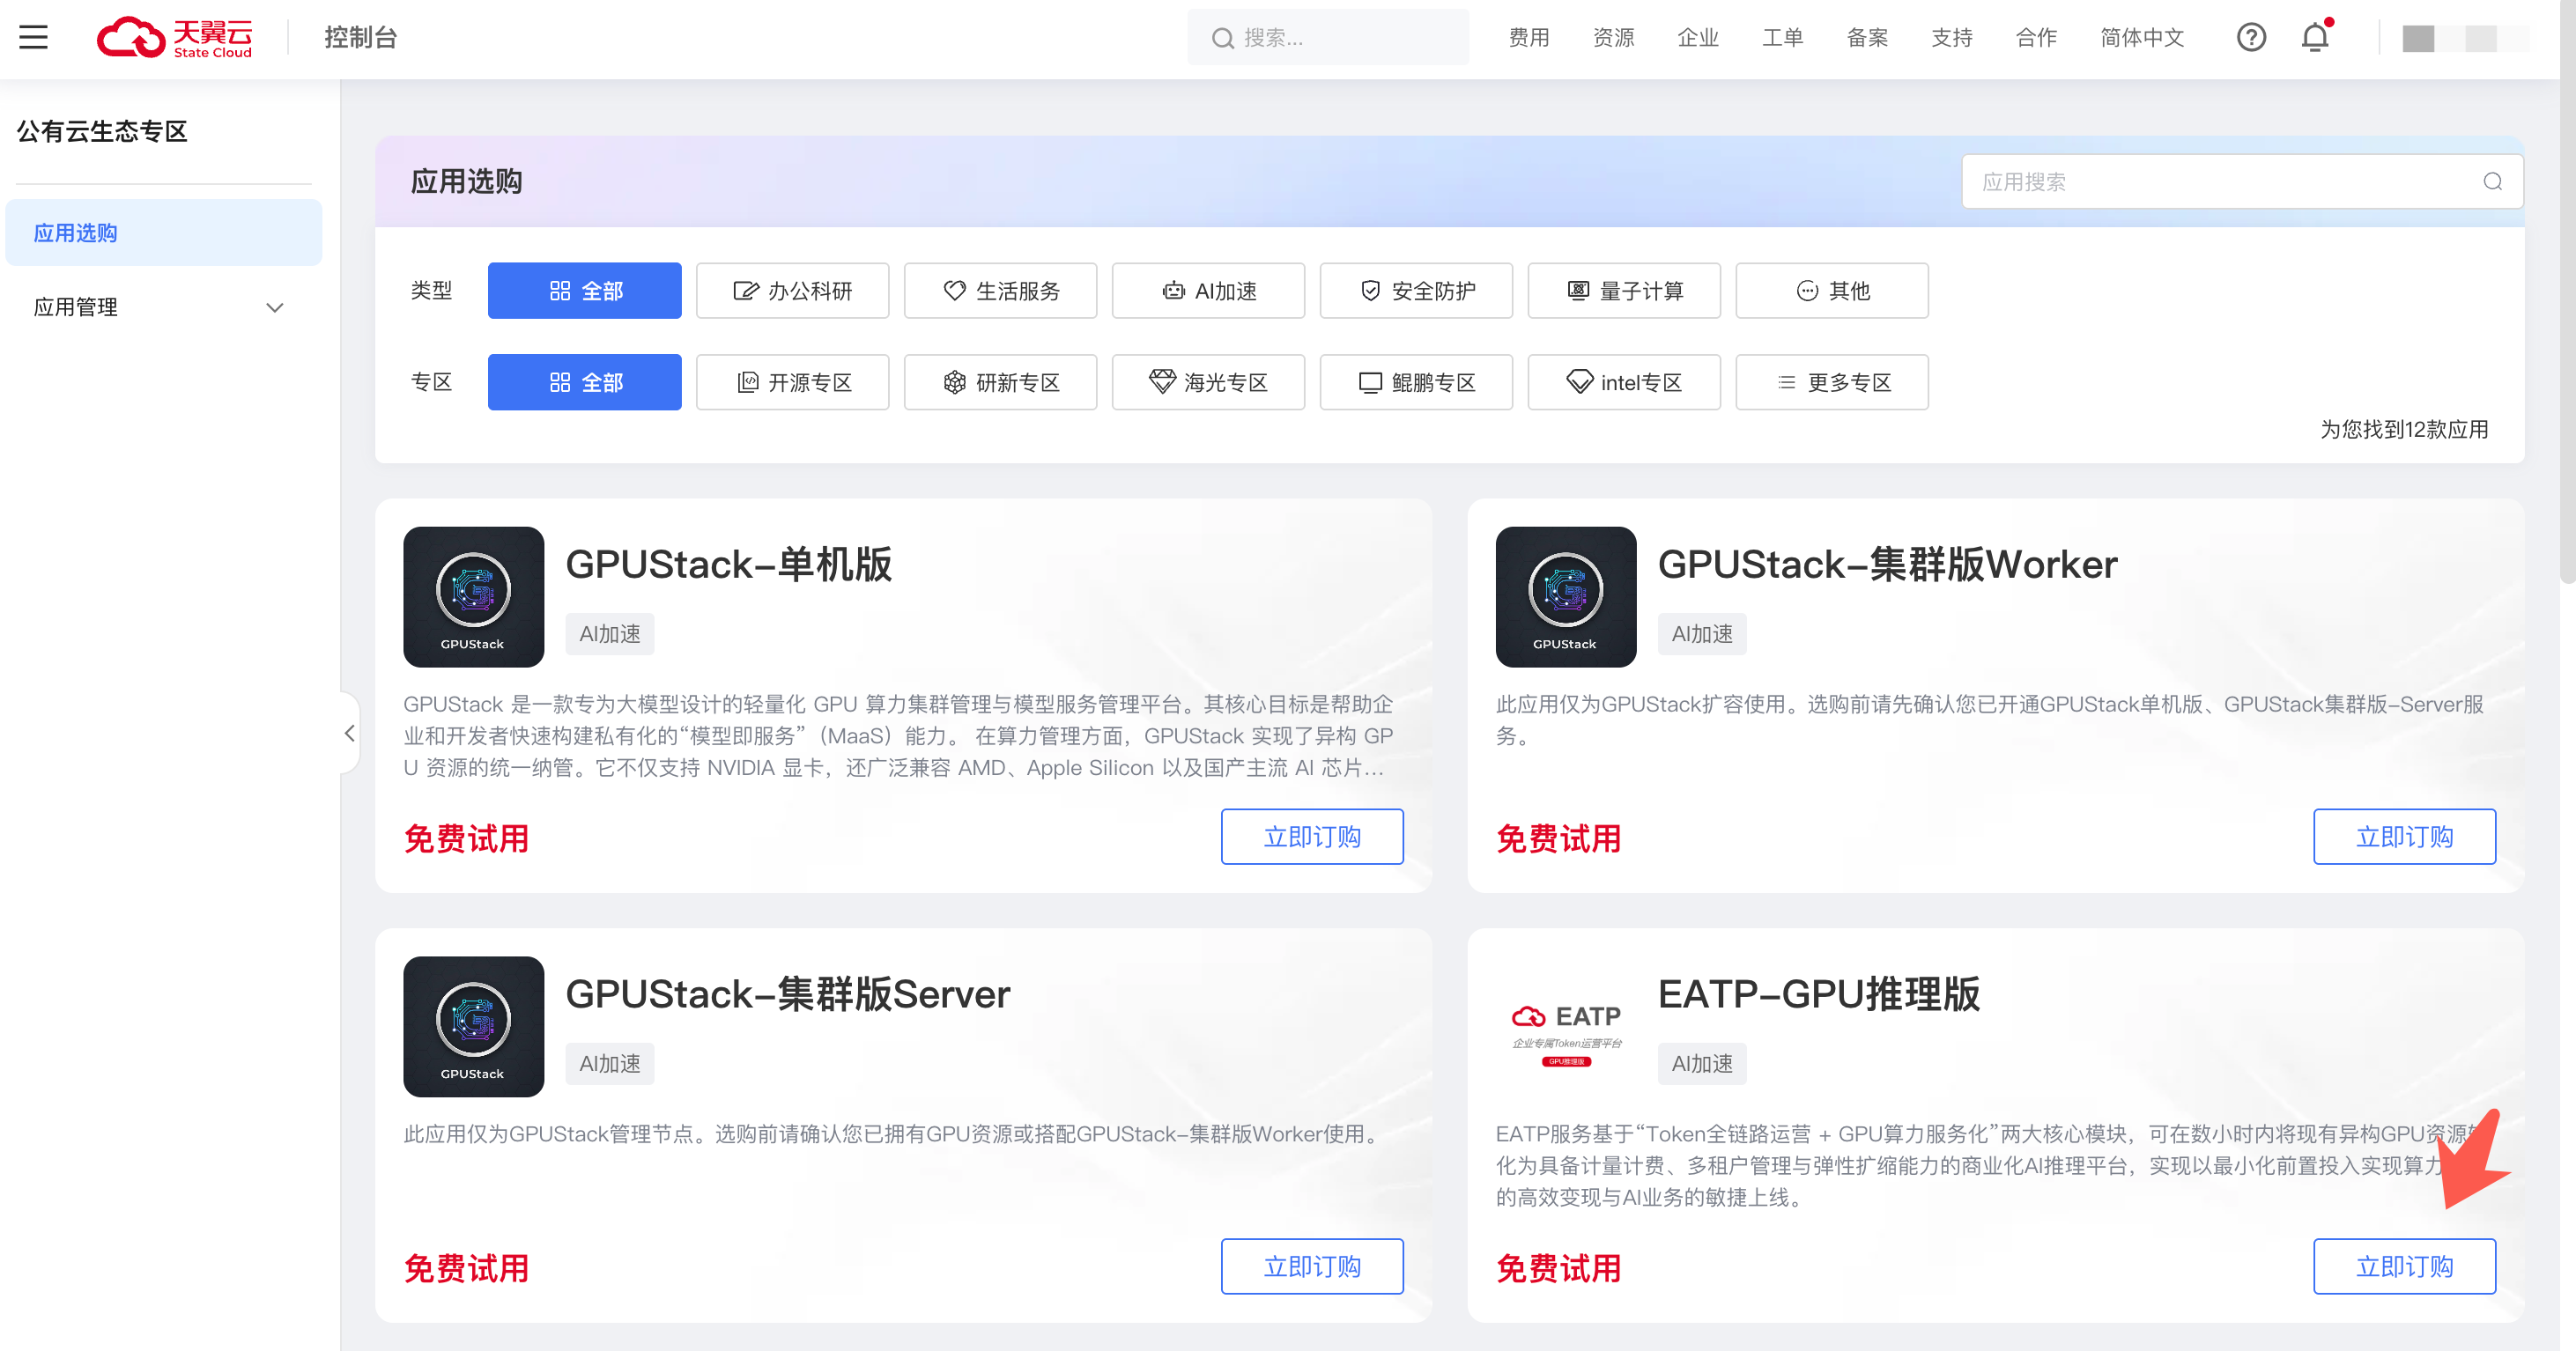Click 免费试用 on GPUStack-单机版 card
2576x1351 pixels.
pyautogui.click(x=466, y=838)
